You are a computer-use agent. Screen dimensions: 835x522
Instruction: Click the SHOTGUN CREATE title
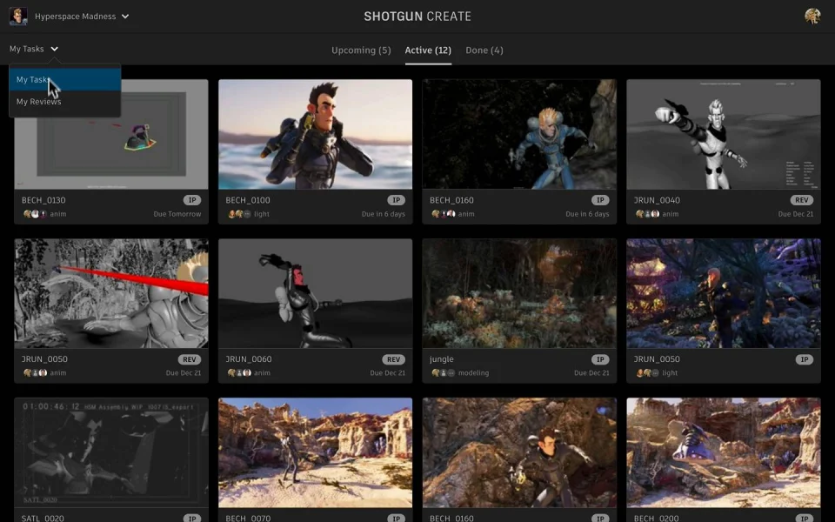(417, 17)
